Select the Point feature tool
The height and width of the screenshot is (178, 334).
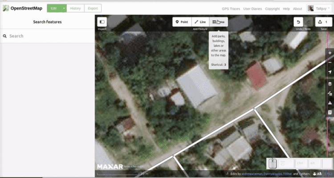(182, 21)
